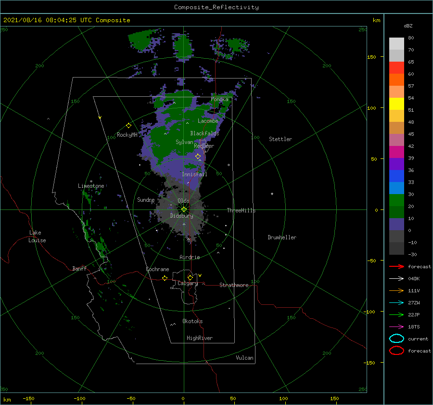Click the green 30 dBZ color swatch
Viewport: 433px width, 405px height.
coord(396,200)
